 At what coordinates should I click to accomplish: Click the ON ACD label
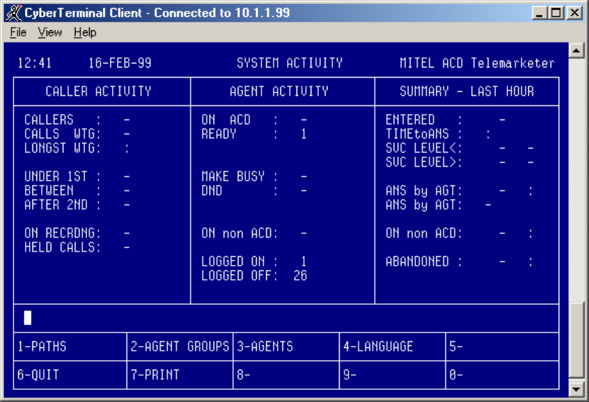226,119
